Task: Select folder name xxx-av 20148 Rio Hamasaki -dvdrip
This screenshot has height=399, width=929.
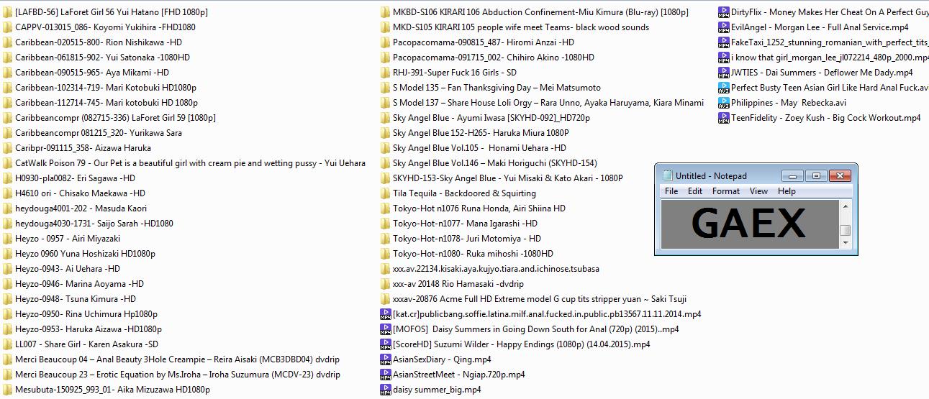Action: point(458,284)
